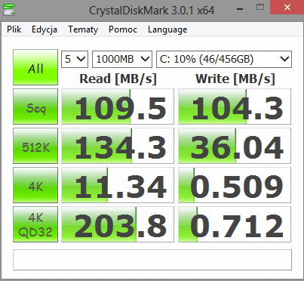304x281 pixels.
Task: Click the Read [MB/s] column header
Action: [118, 79]
